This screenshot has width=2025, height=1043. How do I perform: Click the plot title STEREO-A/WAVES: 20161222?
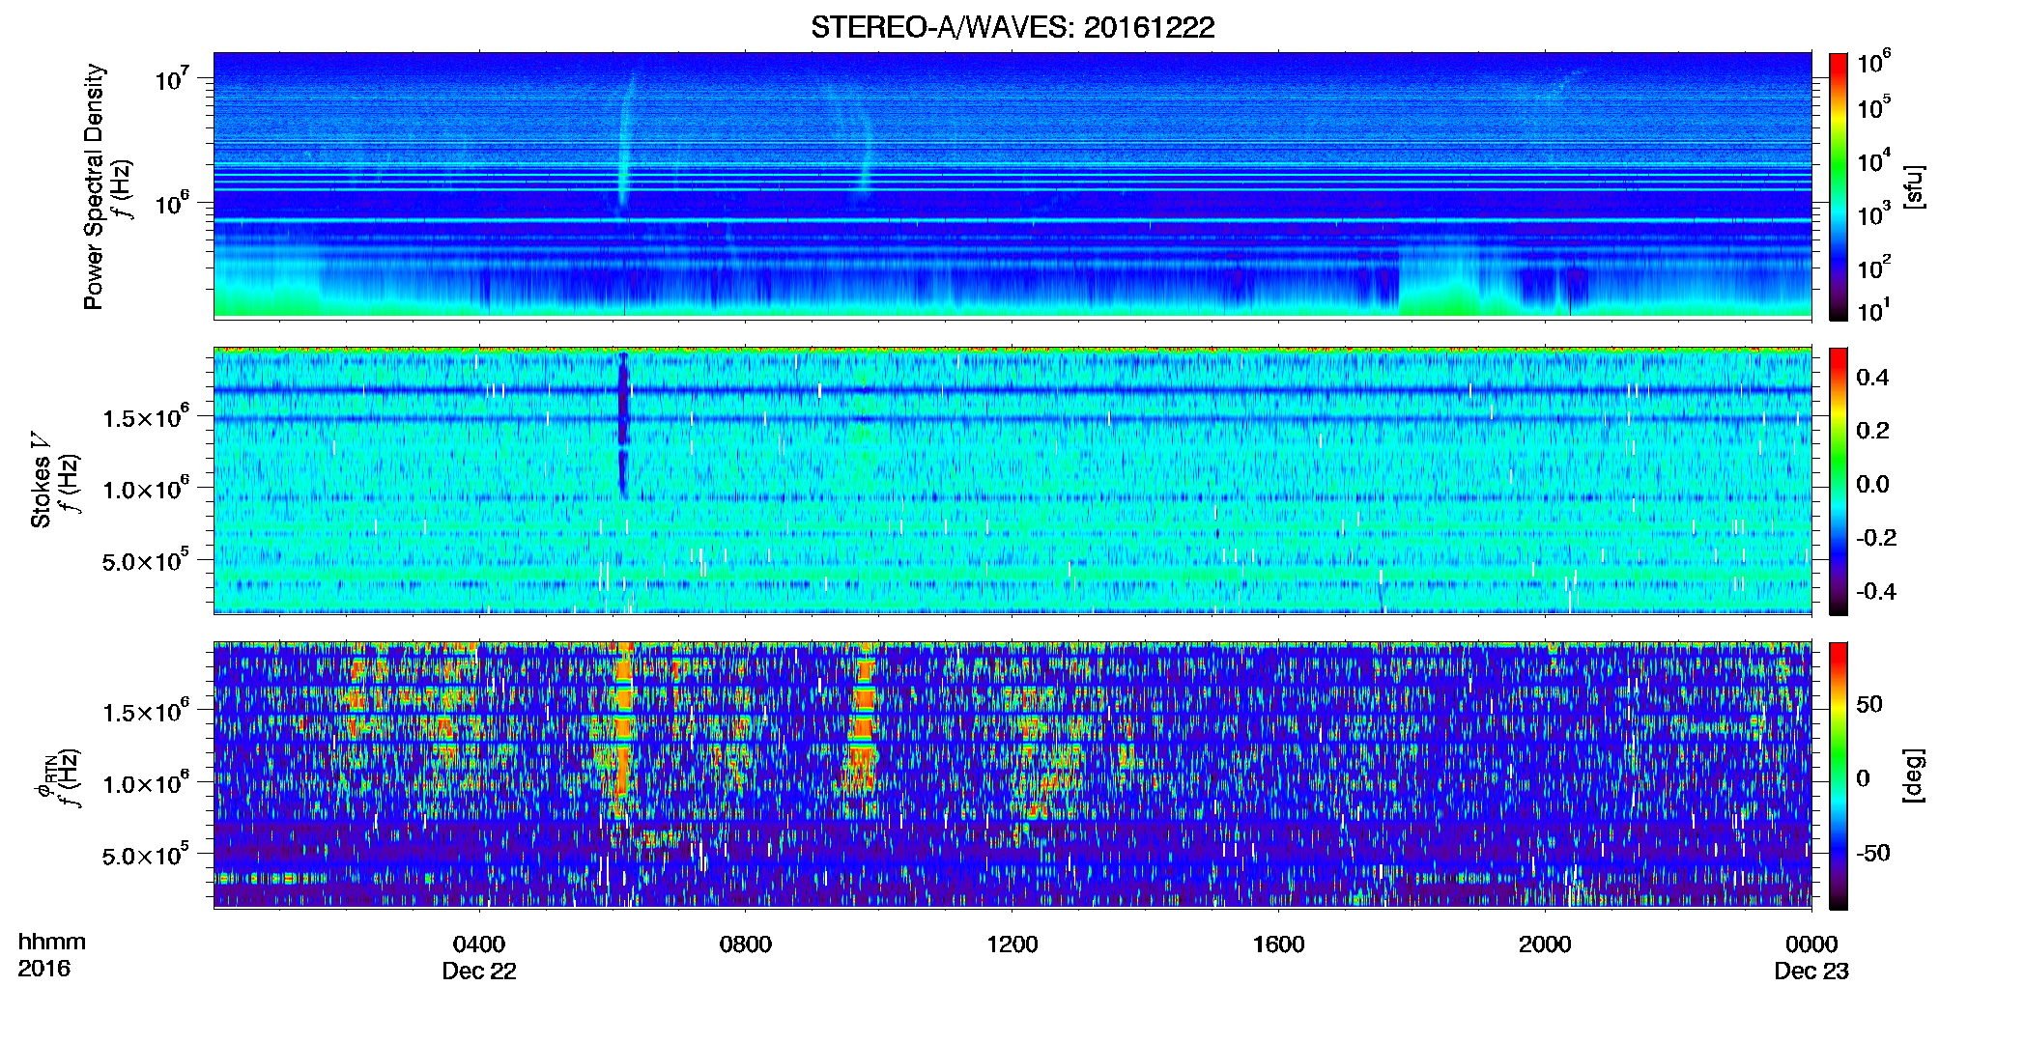[x=1012, y=27]
